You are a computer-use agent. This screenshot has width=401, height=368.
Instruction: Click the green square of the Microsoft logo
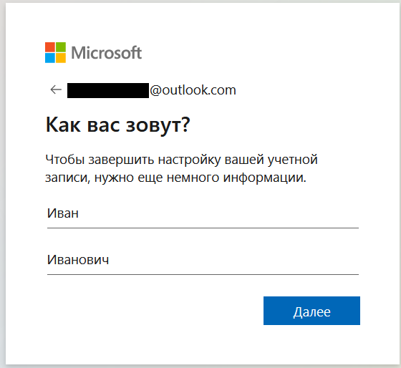61,47
